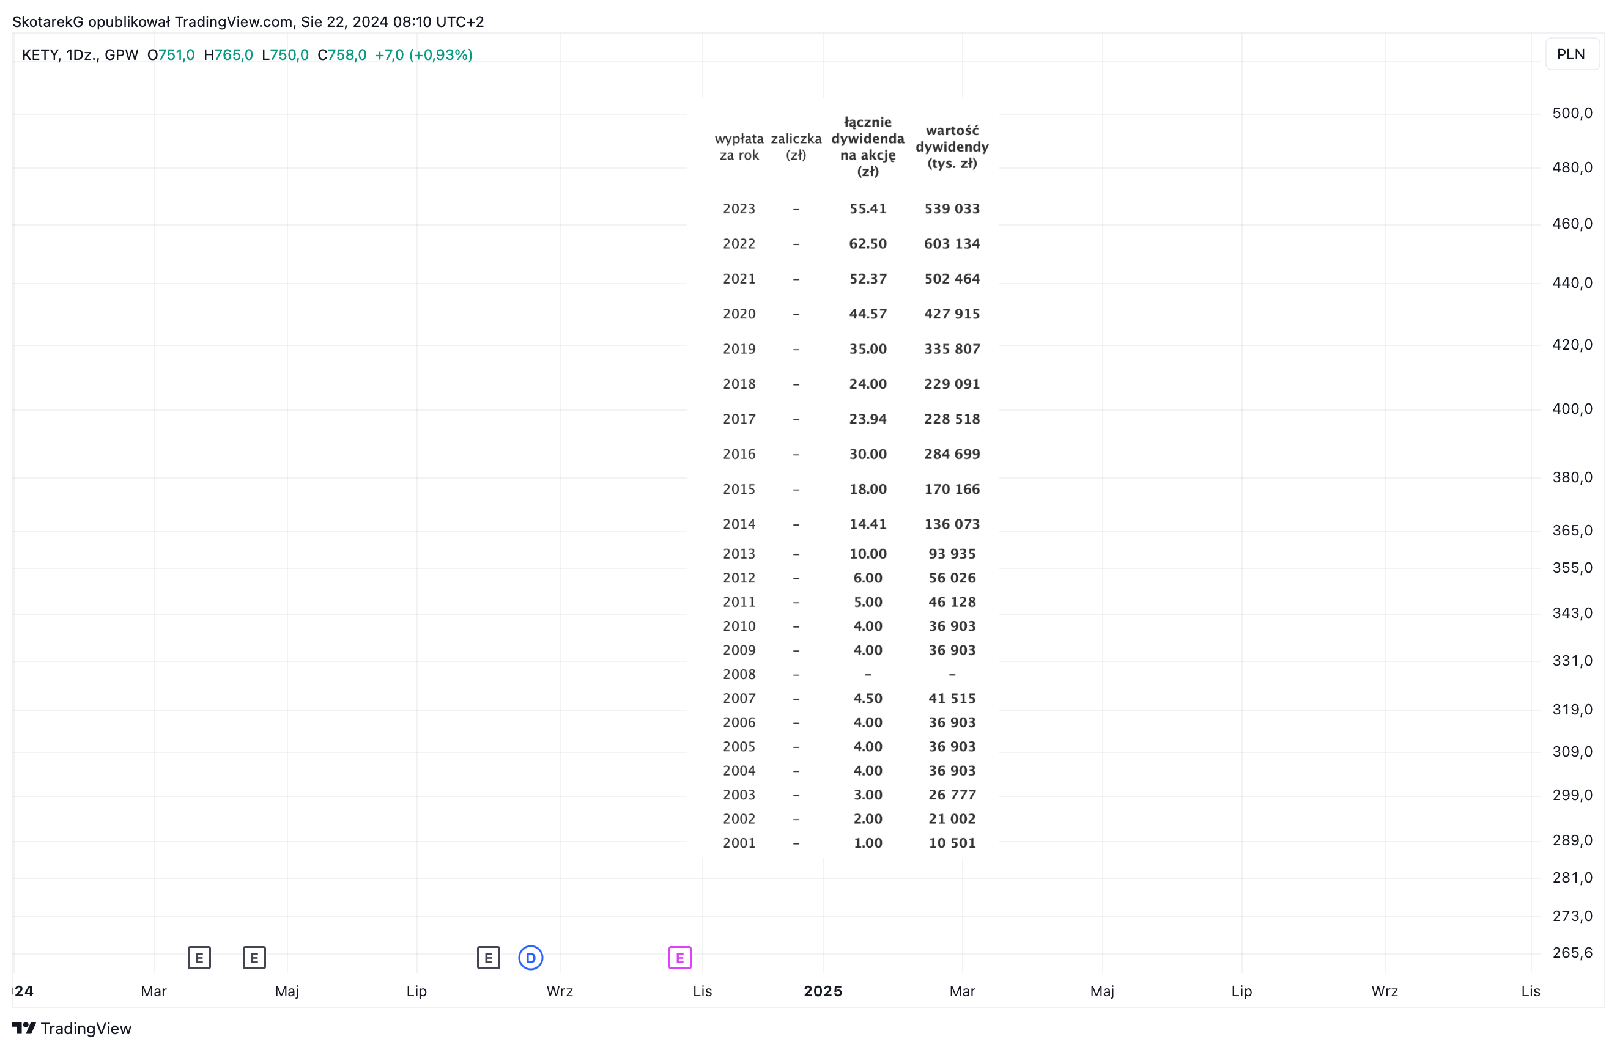This screenshot has height=1050, width=1617.
Task: Click the high price H765,0 value
Action: [x=228, y=55]
